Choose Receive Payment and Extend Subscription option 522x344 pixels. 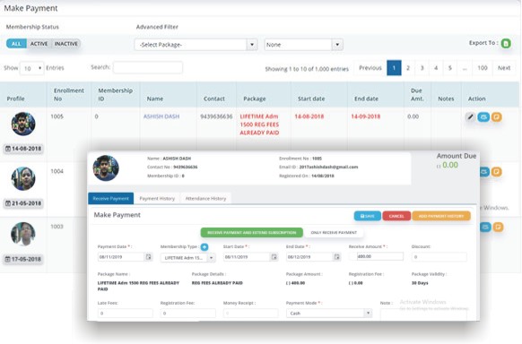pos(252,232)
